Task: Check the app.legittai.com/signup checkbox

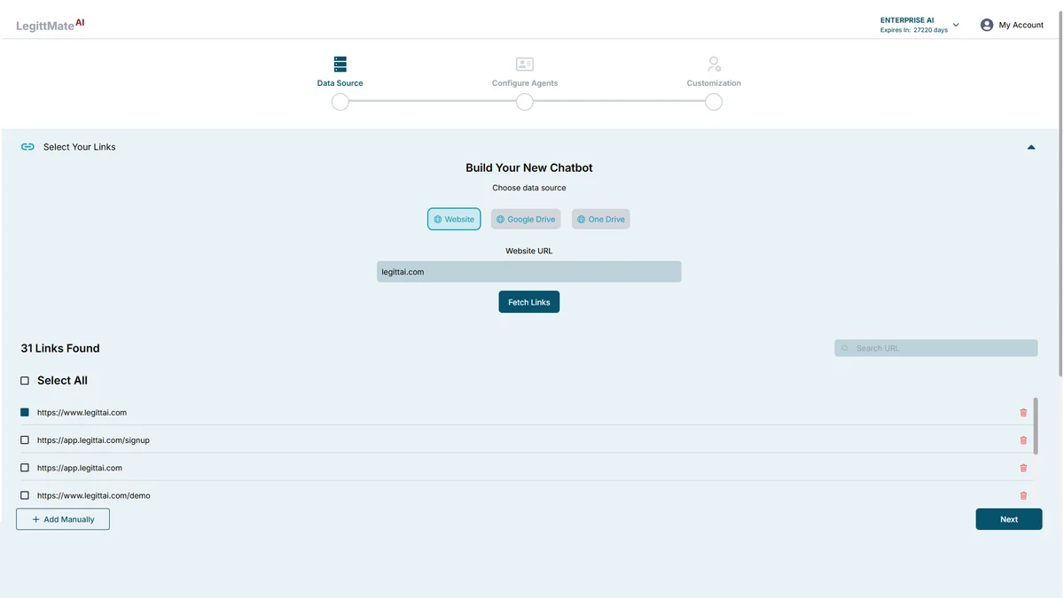Action: point(25,440)
